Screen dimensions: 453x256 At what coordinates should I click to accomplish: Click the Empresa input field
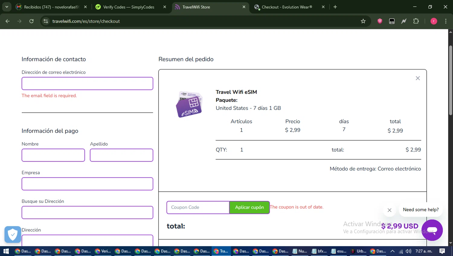[87, 184]
